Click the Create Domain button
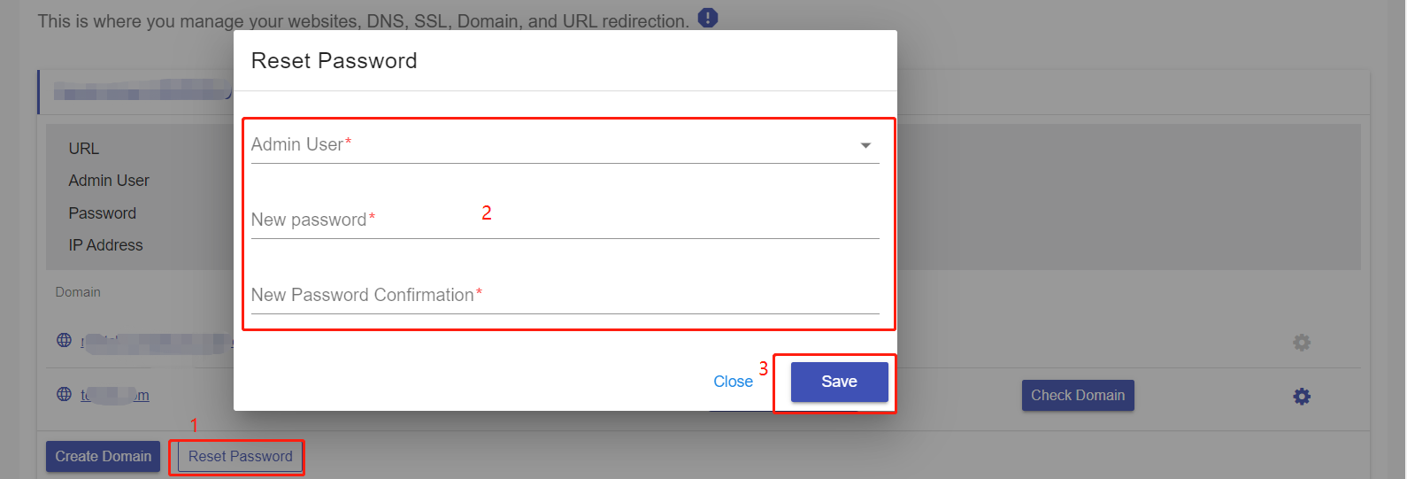The height and width of the screenshot is (479, 1407). coord(104,457)
